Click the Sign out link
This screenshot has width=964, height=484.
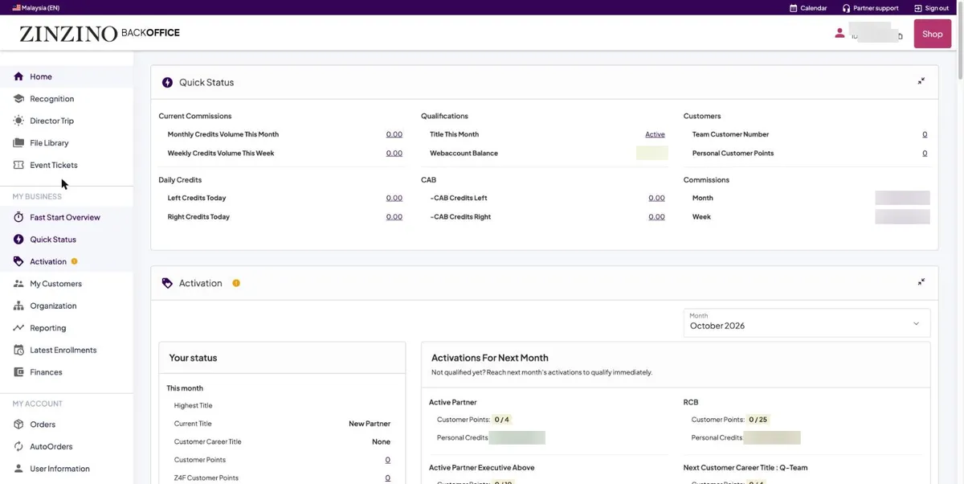click(x=931, y=8)
